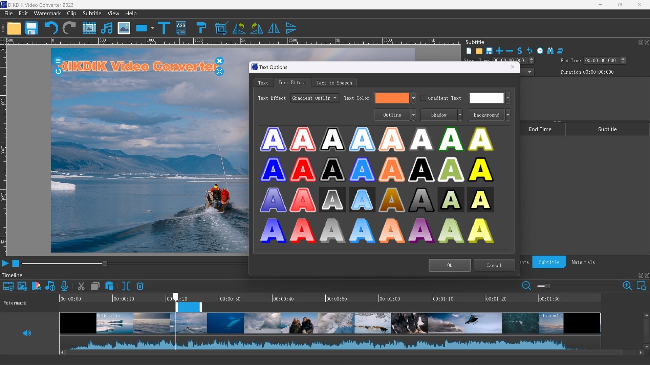Switch to Text to Speech tab
This screenshot has width=650, height=365.
[x=334, y=82]
